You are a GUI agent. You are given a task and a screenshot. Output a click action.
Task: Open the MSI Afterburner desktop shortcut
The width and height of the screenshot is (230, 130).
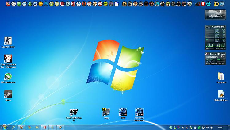pyautogui.click(x=8, y=78)
